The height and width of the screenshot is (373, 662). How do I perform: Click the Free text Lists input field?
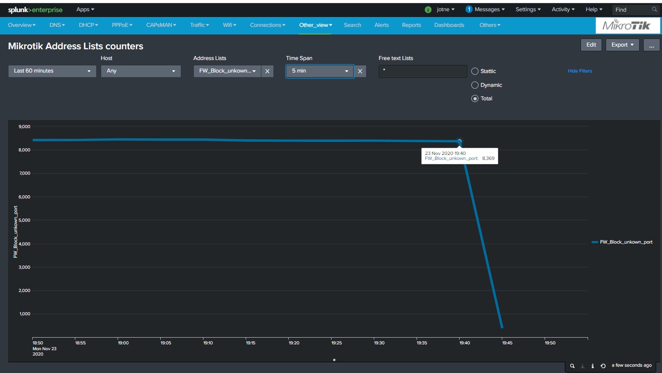[x=423, y=71]
